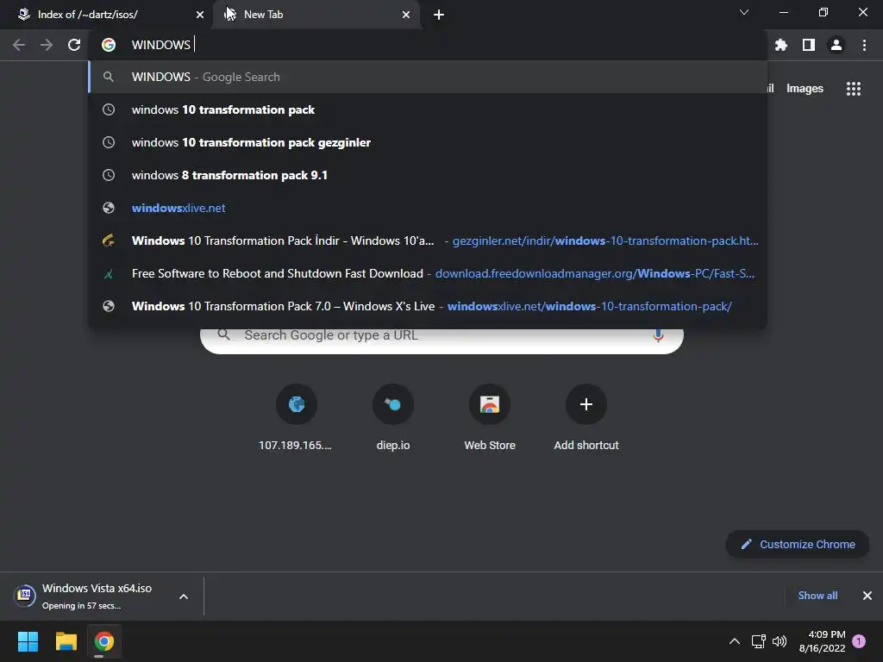Open a new tab with plus button
This screenshot has width=883, height=662.
[x=439, y=15]
